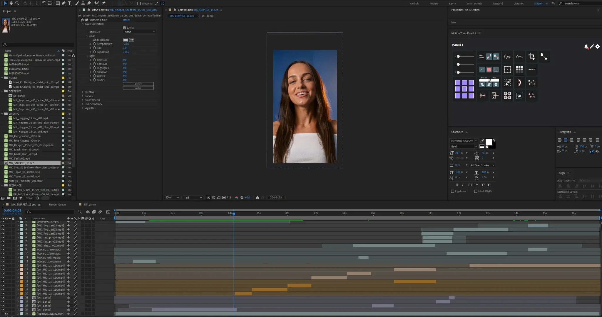Select the Clone Stamp tool
This screenshot has width=602, height=317.
(83, 3)
